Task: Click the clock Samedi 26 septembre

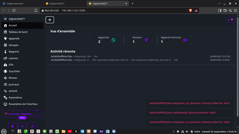Action: click(219, 132)
